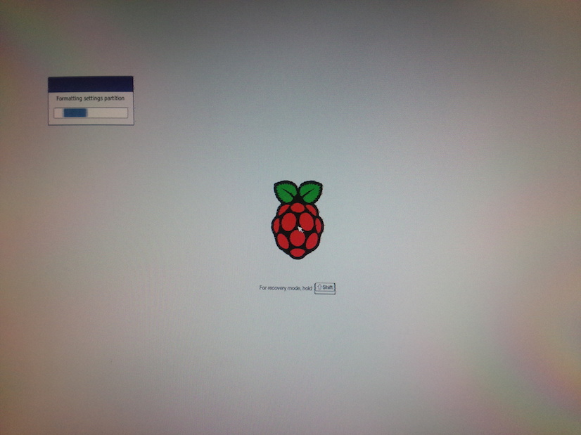This screenshot has height=435, width=581.
Task: Click the progress dialog's blue title bar
Action: [x=91, y=84]
